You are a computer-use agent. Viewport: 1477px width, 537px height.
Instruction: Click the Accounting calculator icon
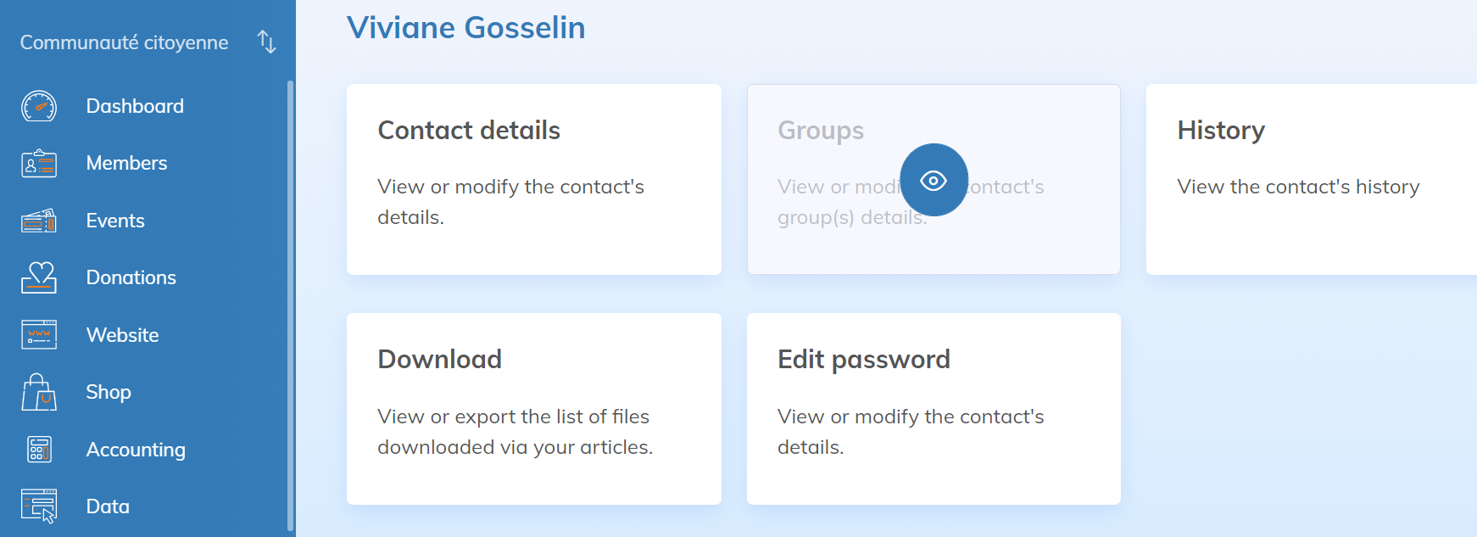(x=39, y=450)
